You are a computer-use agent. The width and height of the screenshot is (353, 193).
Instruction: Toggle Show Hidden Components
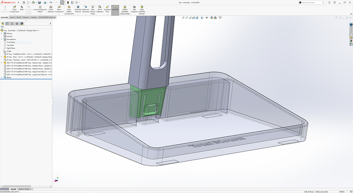tap(69, 9)
